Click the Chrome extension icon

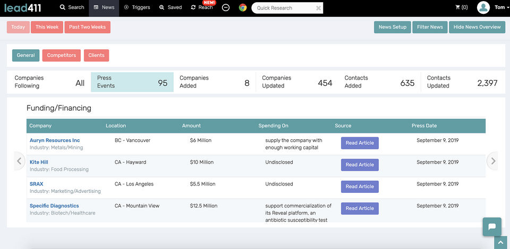tap(243, 8)
